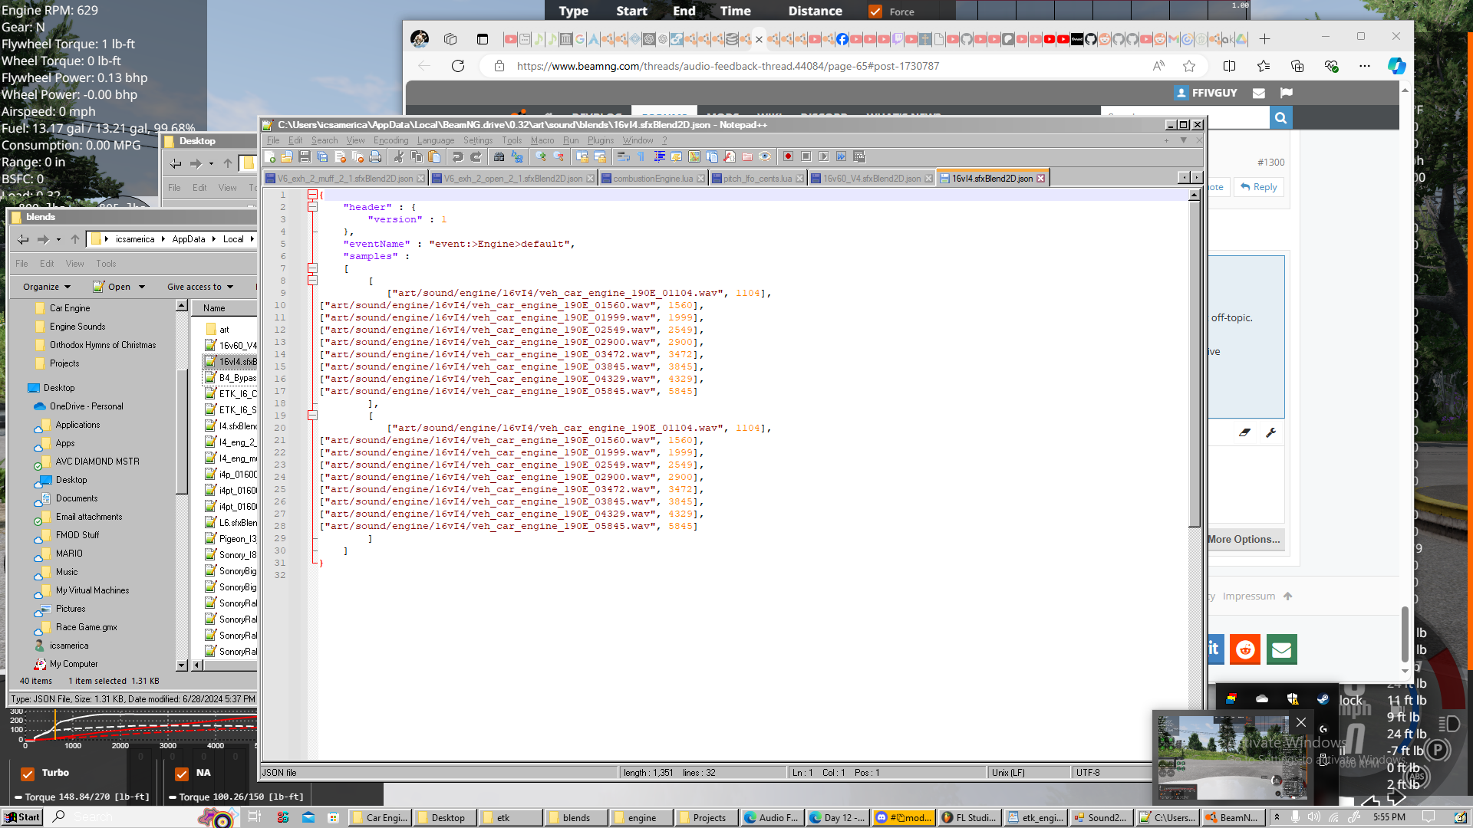Click the browser address bar URL
The width and height of the screenshot is (1473, 828).
727,66
